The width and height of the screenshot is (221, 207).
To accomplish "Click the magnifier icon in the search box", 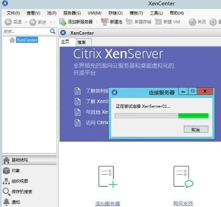I will (52, 31).
